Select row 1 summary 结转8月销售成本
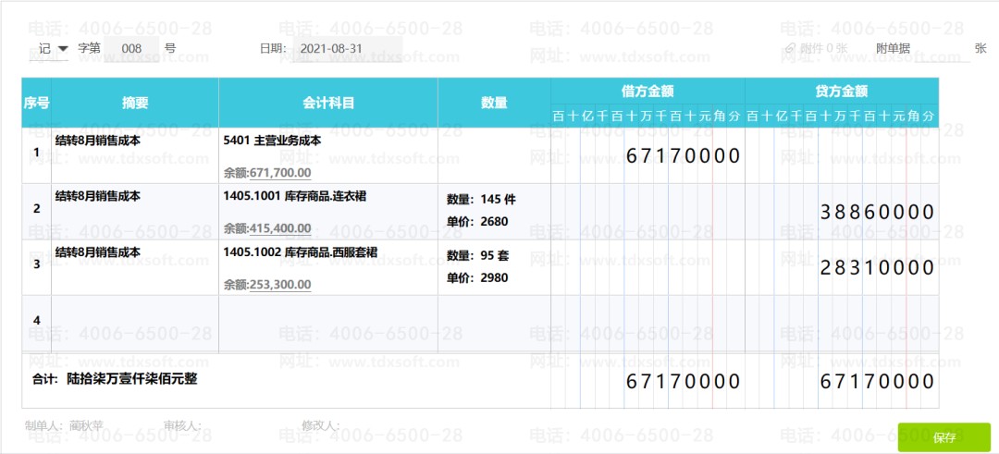The width and height of the screenshot is (999, 454). 98,141
